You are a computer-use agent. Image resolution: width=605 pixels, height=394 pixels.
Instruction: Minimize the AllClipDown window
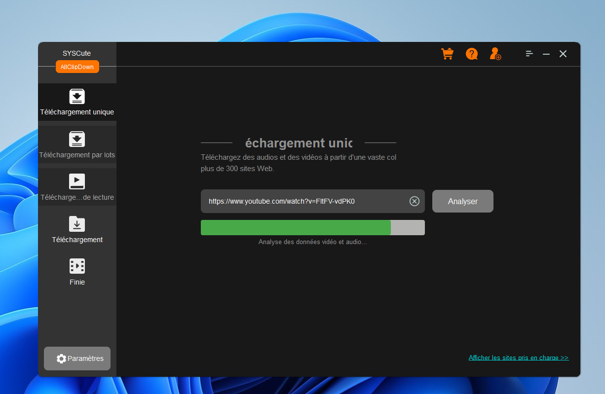(x=546, y=54)
